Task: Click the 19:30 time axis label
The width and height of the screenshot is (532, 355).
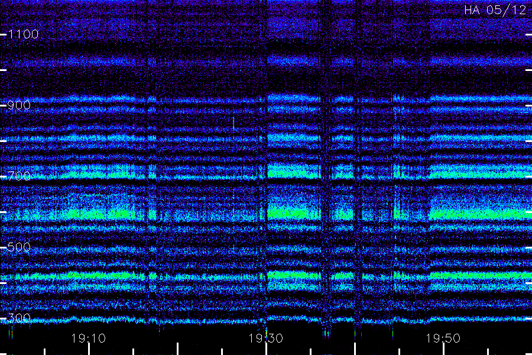Action: [266, 338]
